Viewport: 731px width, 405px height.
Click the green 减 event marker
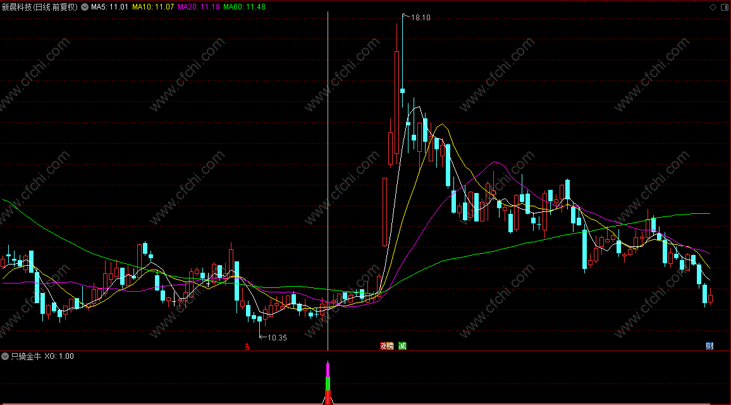coord(402,346)
